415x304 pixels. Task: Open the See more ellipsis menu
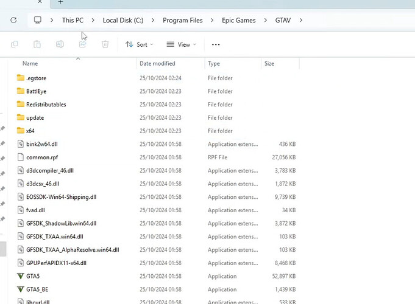click(216, 44)
